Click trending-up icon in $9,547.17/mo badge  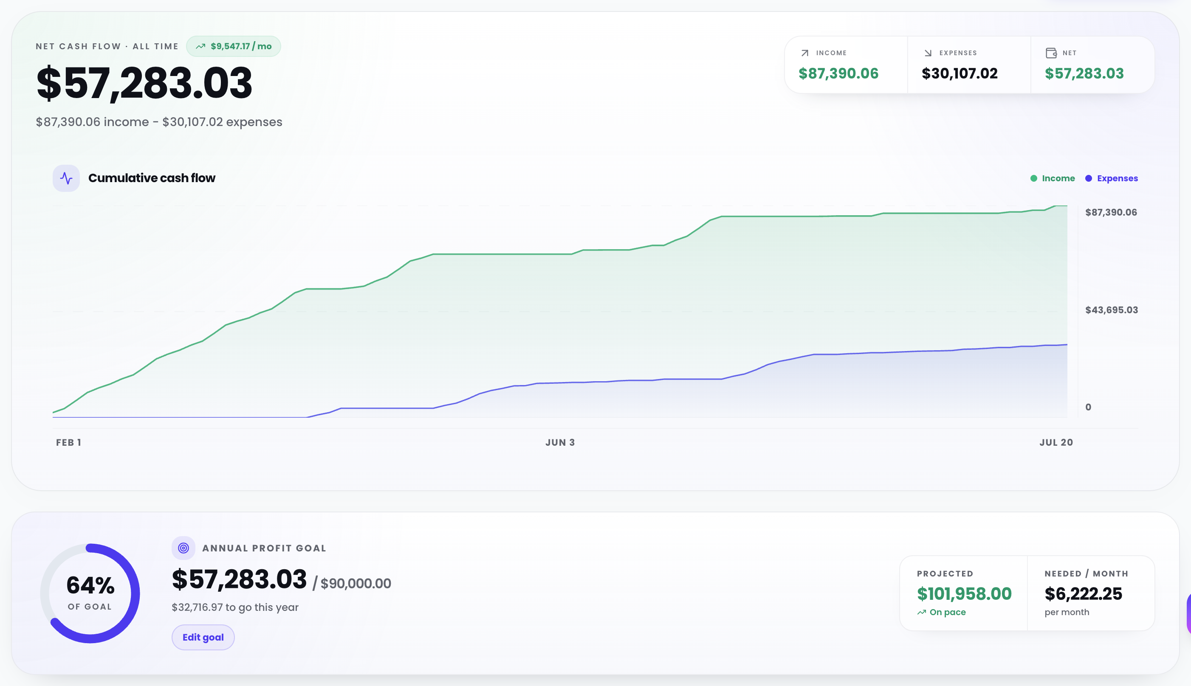click(x=200, y=46)
